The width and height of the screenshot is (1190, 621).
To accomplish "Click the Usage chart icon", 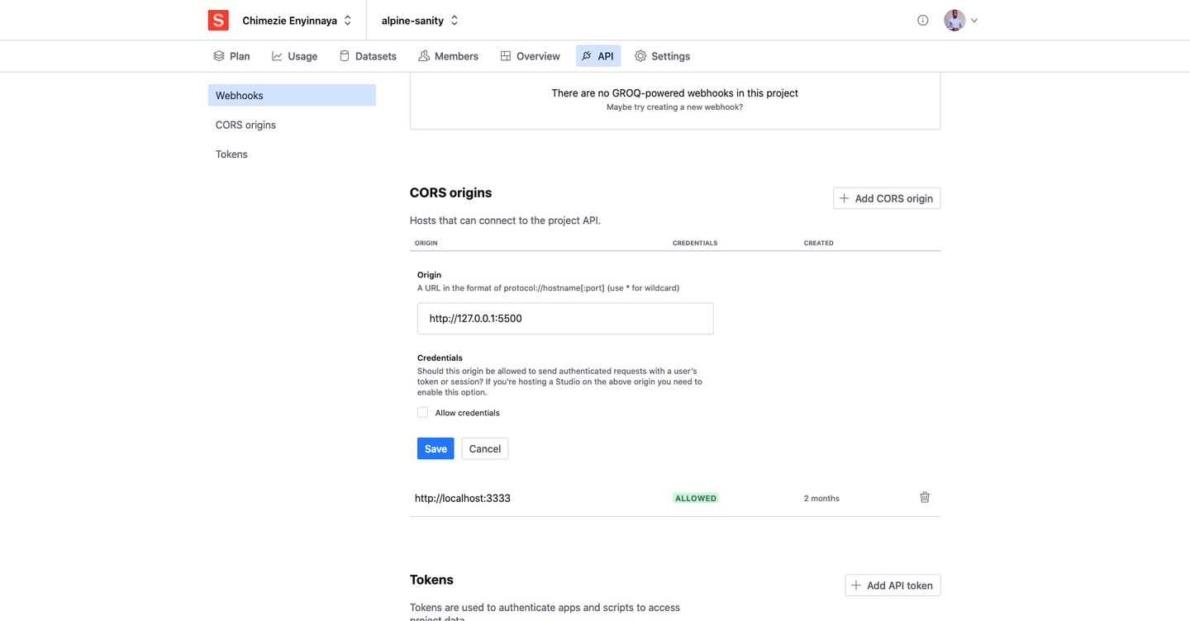I will (x=275, y=55).
